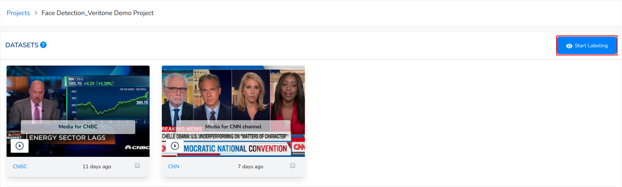Open the CNBC dataset thumbnail image
622x187 pixels.
pos(78,111)
